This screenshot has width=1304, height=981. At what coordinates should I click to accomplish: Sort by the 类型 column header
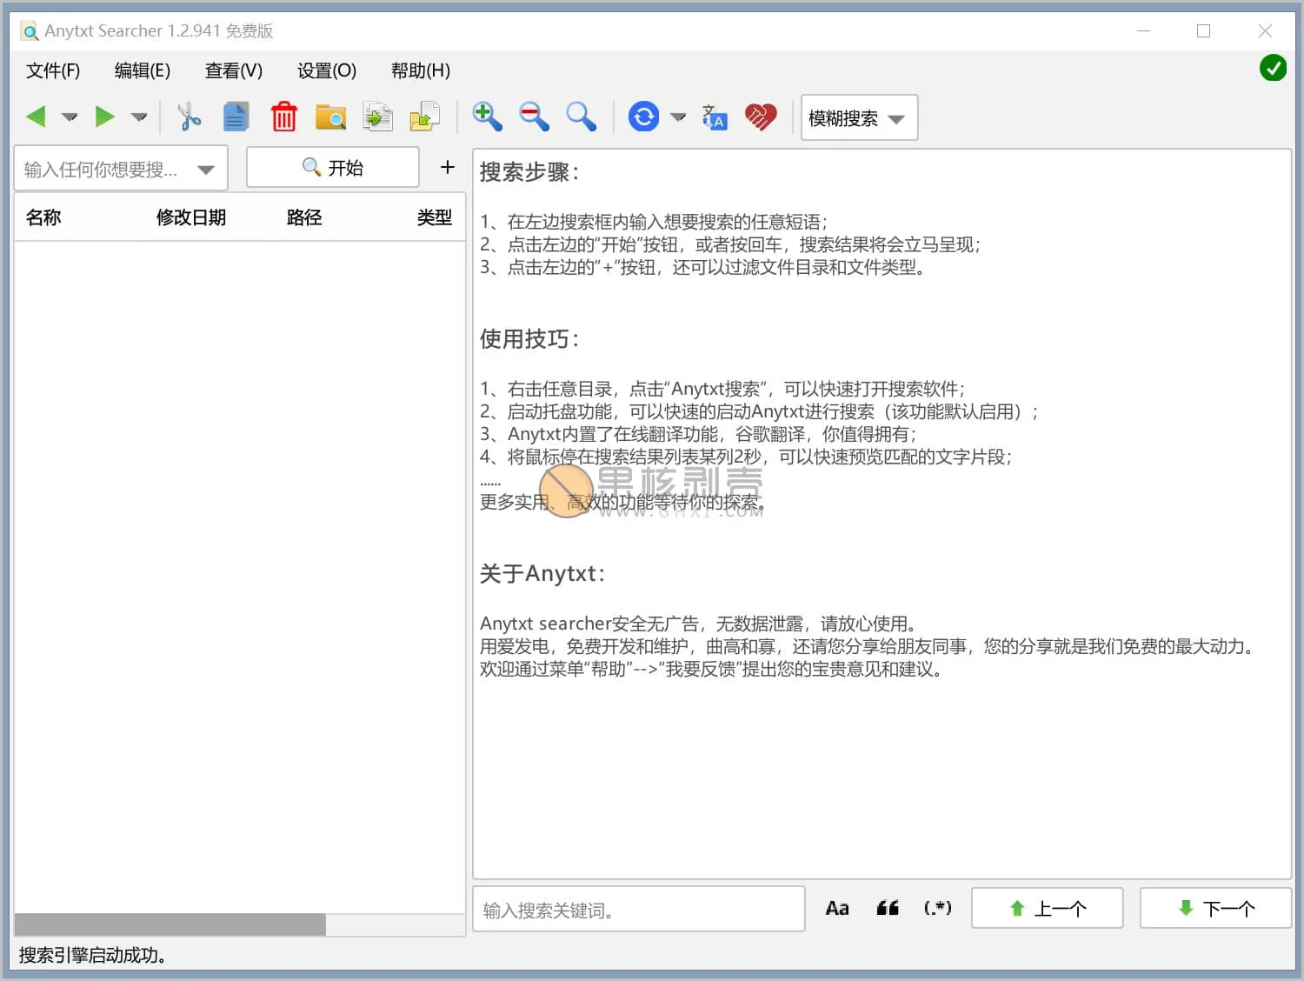coord(435,217)
